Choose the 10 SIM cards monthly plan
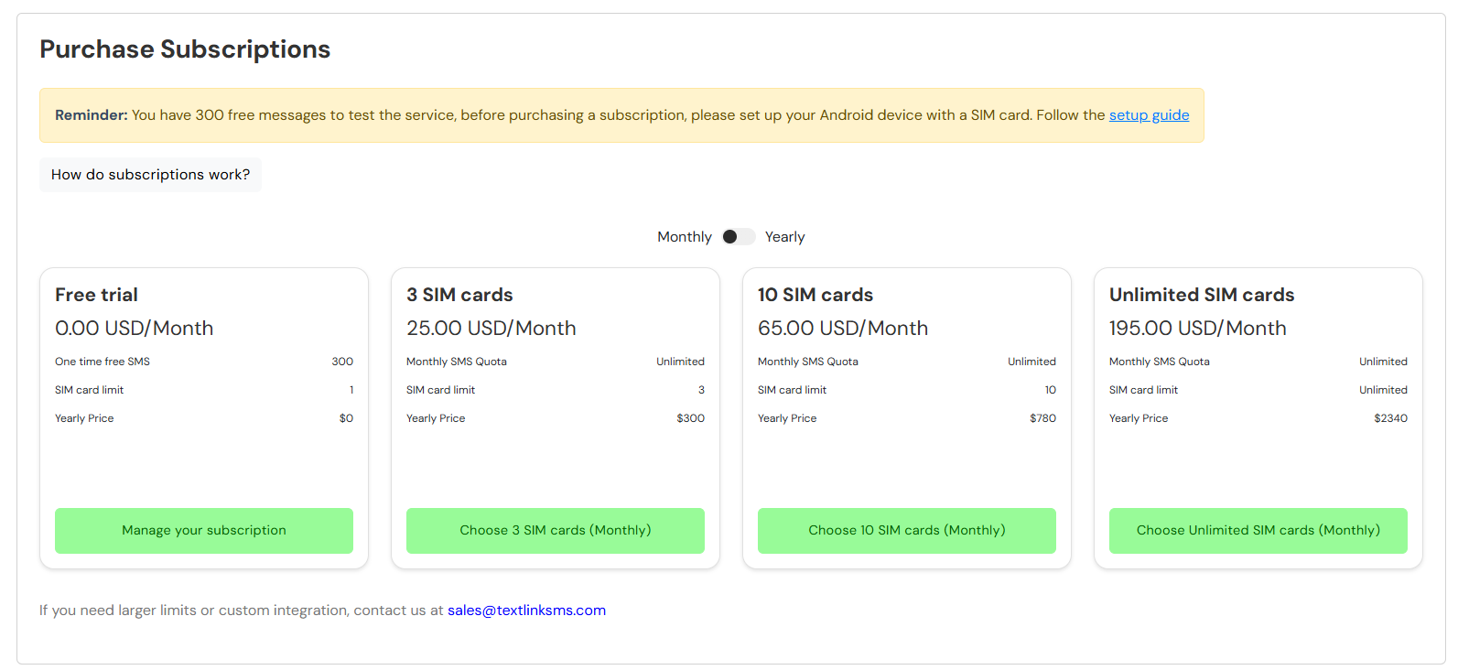The image size is (1458, 670). 906,531
